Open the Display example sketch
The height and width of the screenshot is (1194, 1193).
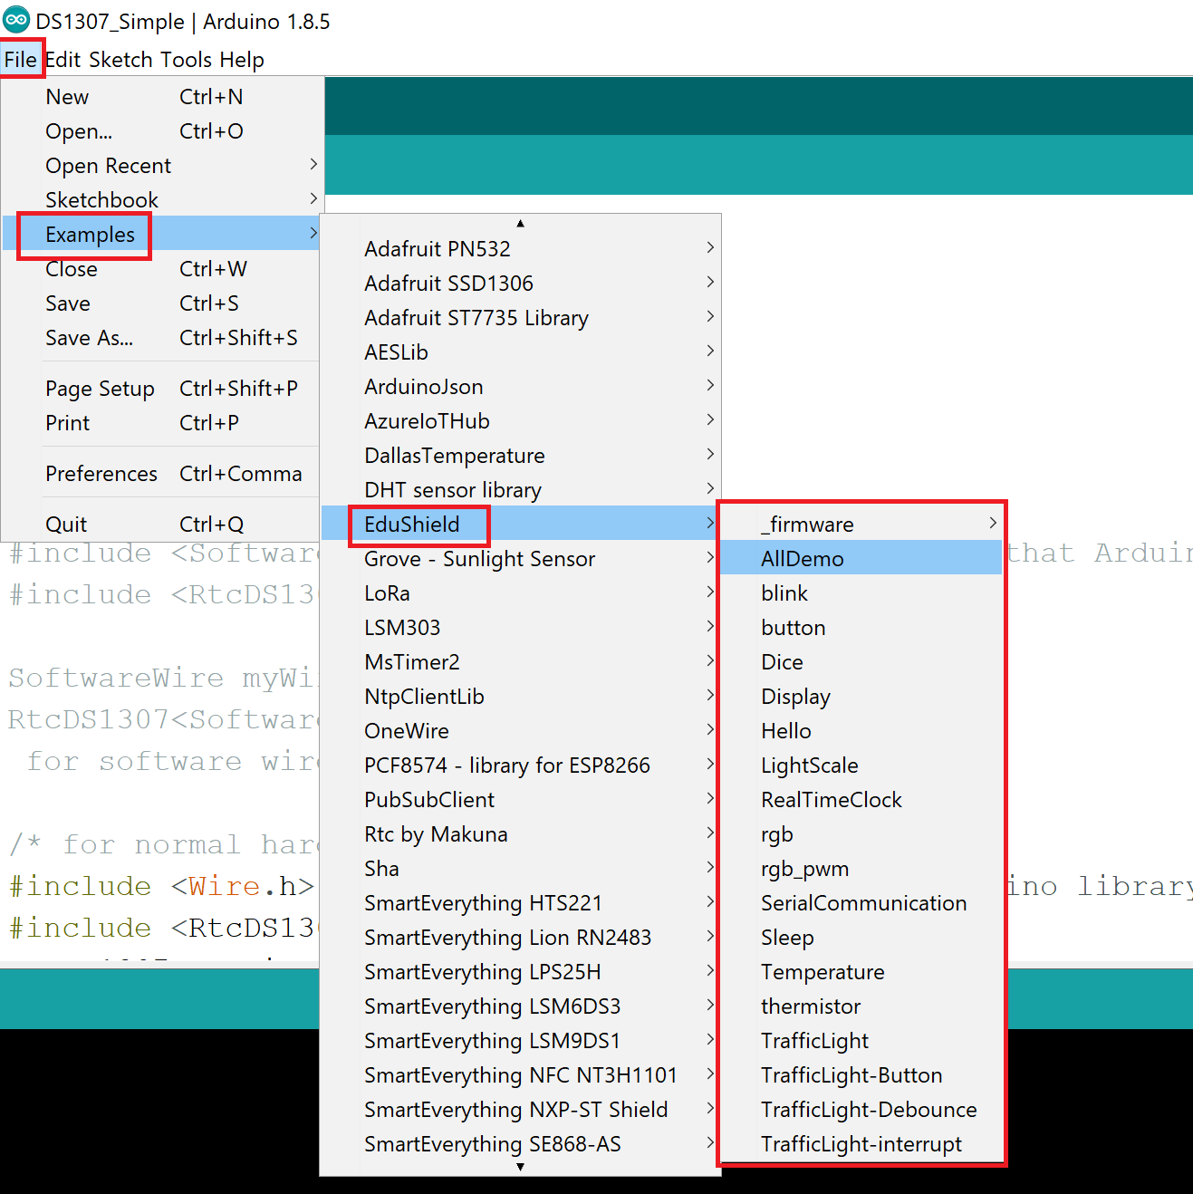[861, 697]
